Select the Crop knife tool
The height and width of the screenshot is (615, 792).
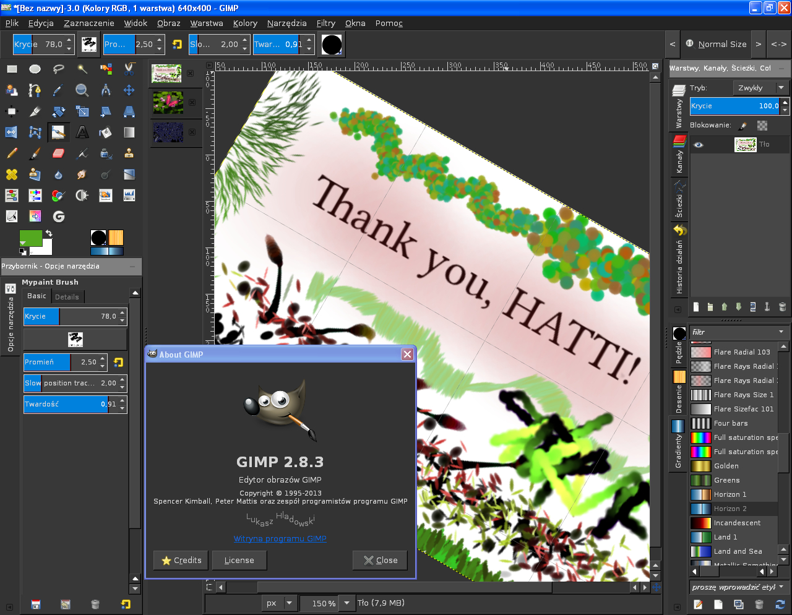[x=35, y=111]
